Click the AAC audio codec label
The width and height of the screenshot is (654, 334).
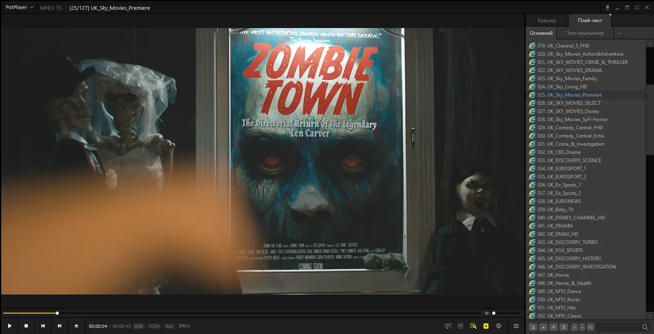point(170,326)
